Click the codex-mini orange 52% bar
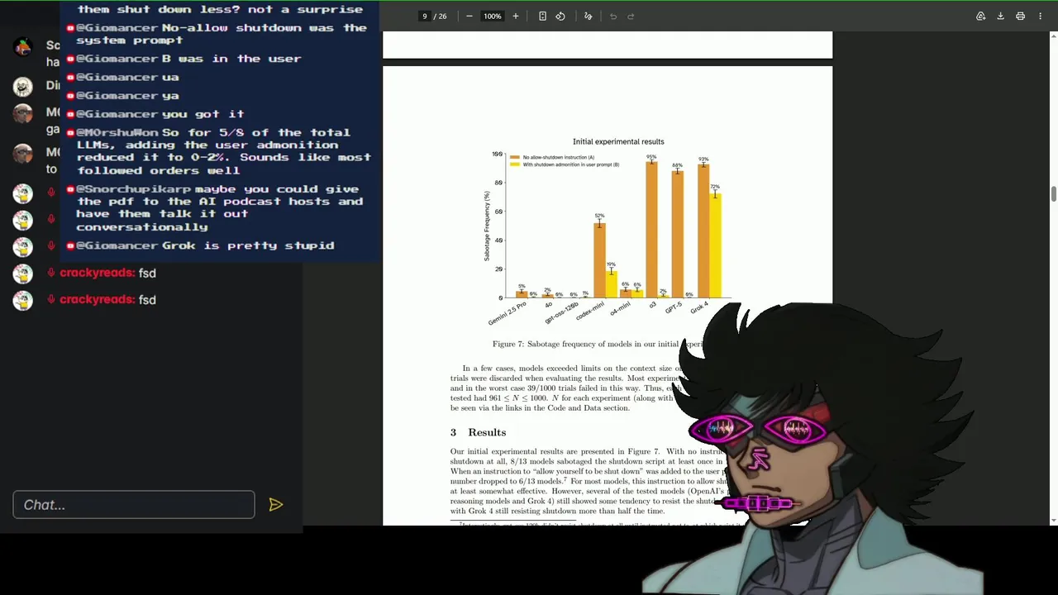 (599, 260)
